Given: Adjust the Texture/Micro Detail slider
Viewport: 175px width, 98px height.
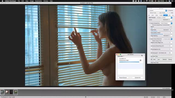Looking at the screenshot, I should click(x=161, y=34).
